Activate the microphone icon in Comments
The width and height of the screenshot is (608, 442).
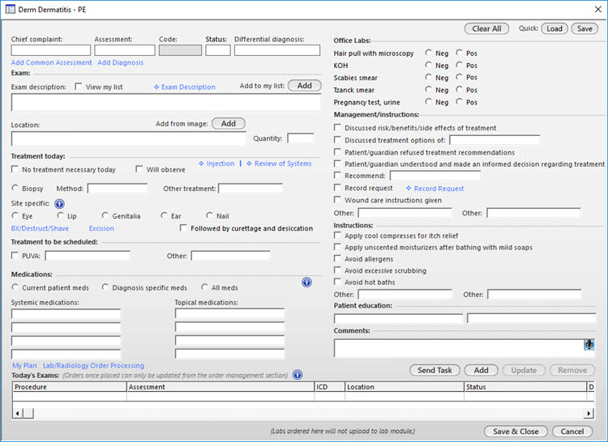coord(589,345)
